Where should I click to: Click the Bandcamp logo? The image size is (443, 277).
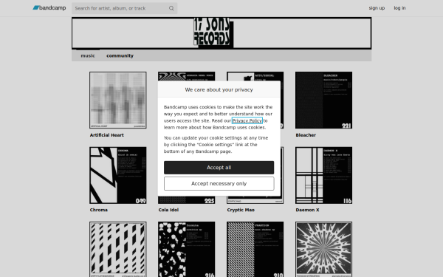click(x=49, y=8)
